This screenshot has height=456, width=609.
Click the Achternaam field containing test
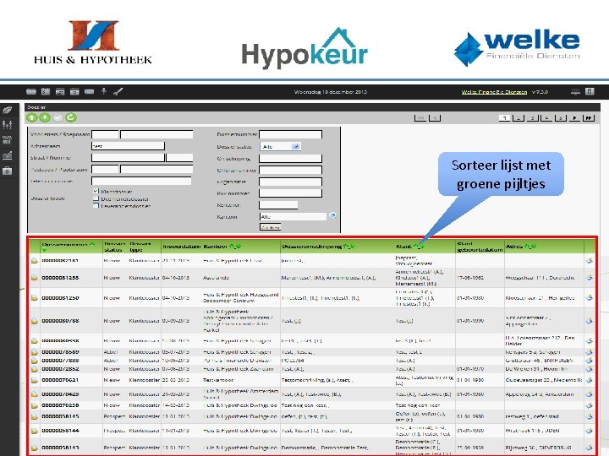[129, 146]
